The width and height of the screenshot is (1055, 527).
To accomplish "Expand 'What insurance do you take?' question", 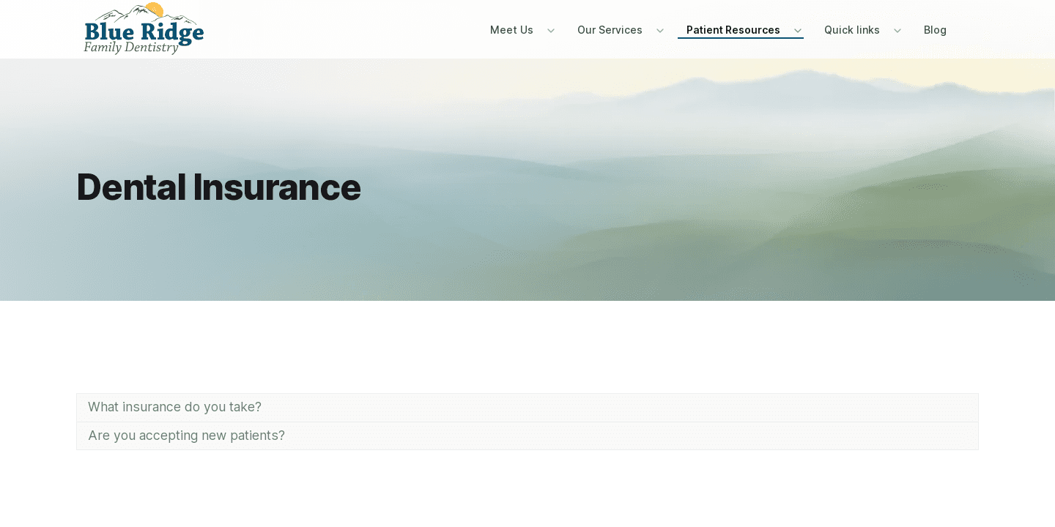I will click(x=527, y=408).
